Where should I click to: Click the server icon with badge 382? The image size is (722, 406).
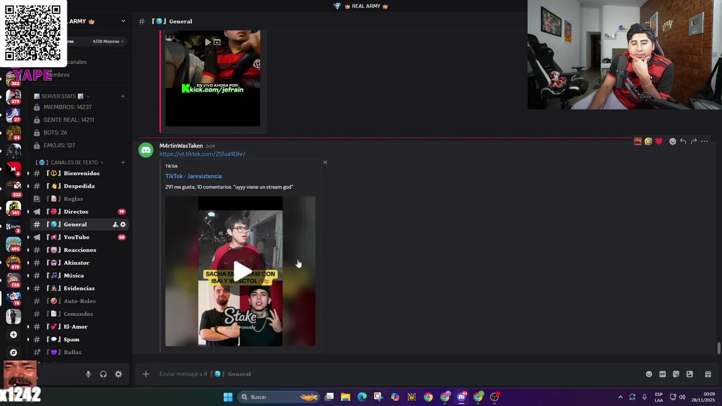14,78
